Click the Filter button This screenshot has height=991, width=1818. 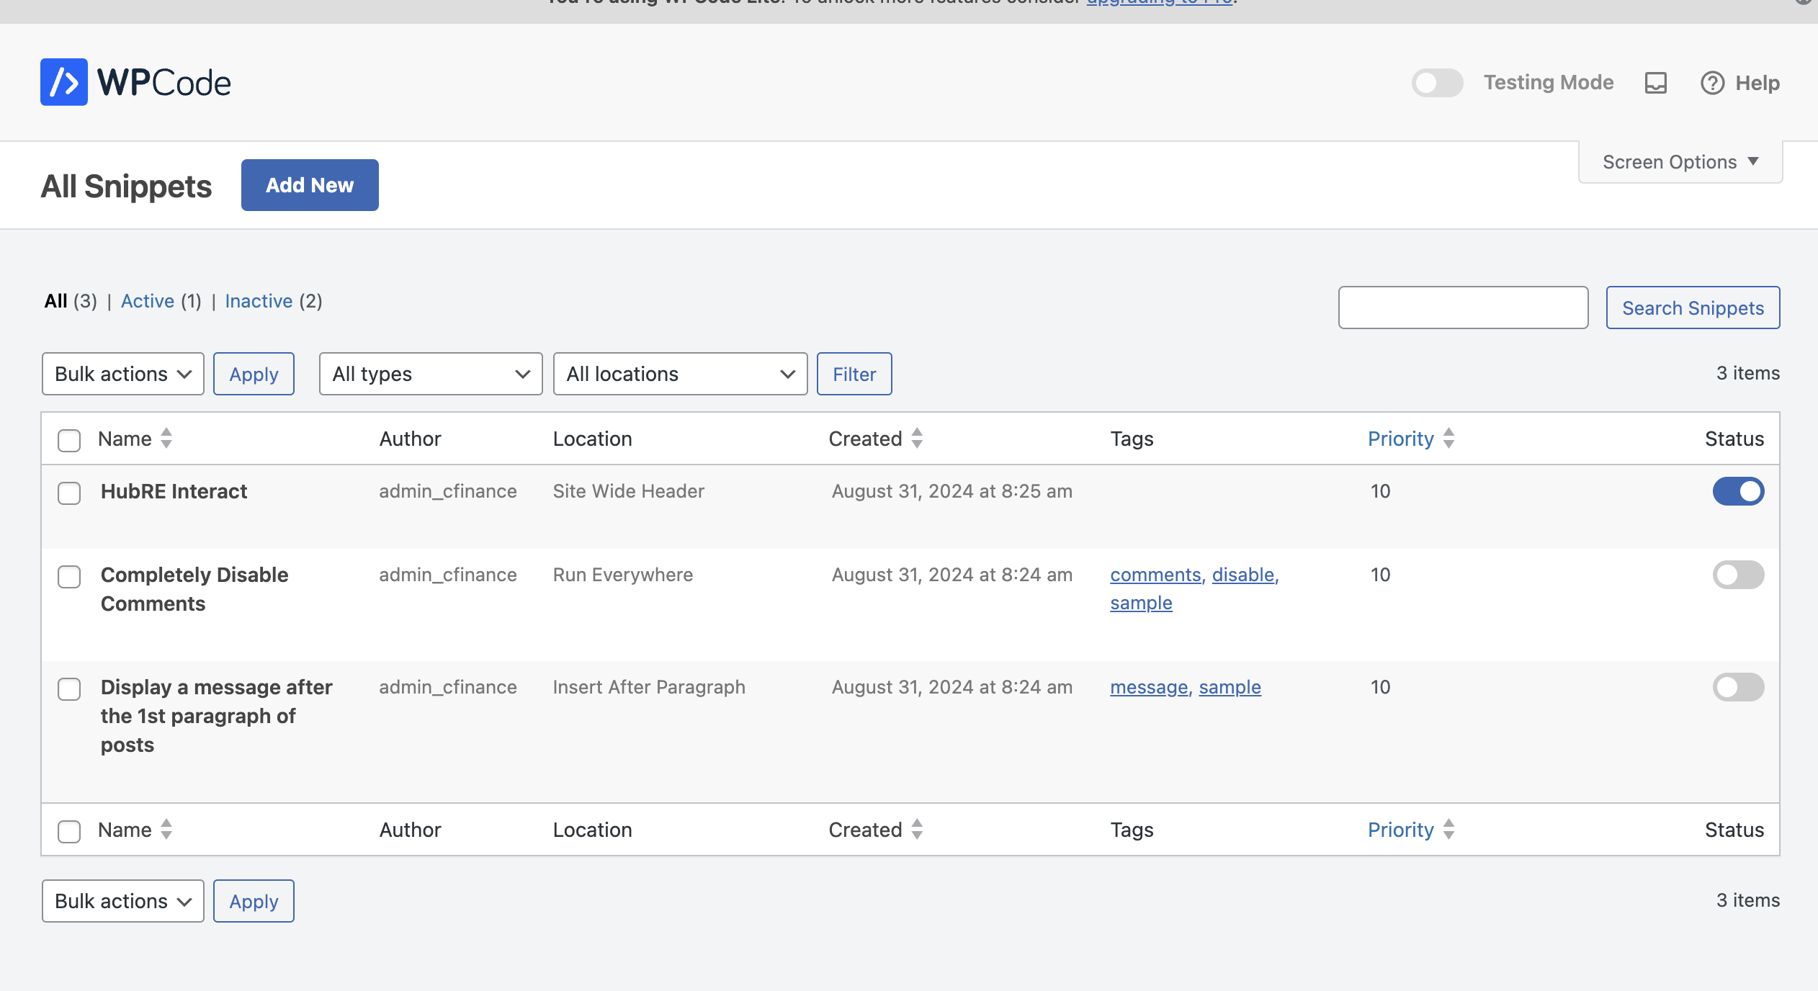point(854,374)
